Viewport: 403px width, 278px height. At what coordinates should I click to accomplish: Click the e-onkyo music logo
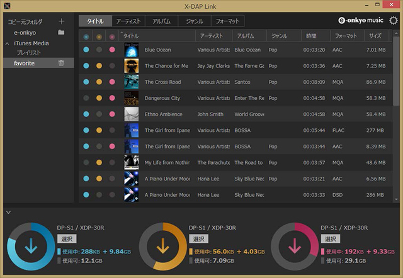tap(359, 21)
